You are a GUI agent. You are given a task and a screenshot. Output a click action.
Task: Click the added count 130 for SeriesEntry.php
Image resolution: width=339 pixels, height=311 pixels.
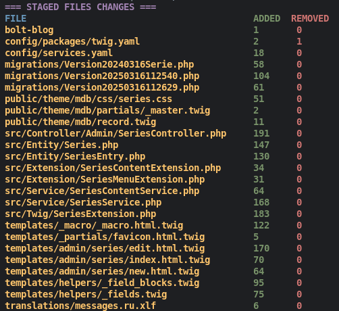pos(261,157)
